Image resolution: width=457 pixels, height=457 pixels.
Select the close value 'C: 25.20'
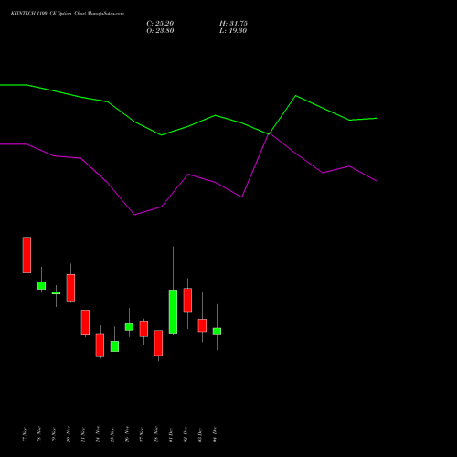160,24
